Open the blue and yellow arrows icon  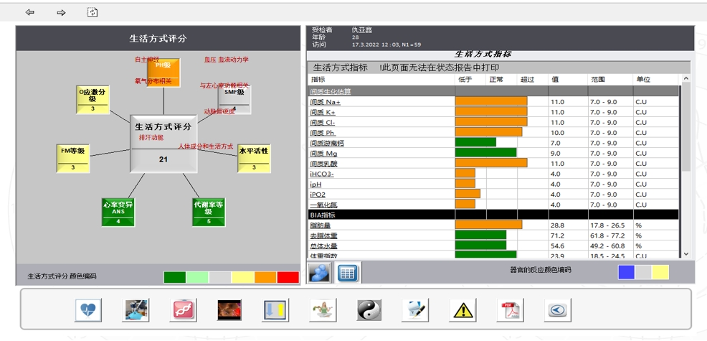(276, 310)
